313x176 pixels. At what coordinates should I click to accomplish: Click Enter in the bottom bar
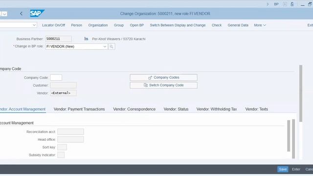(296, 169)
